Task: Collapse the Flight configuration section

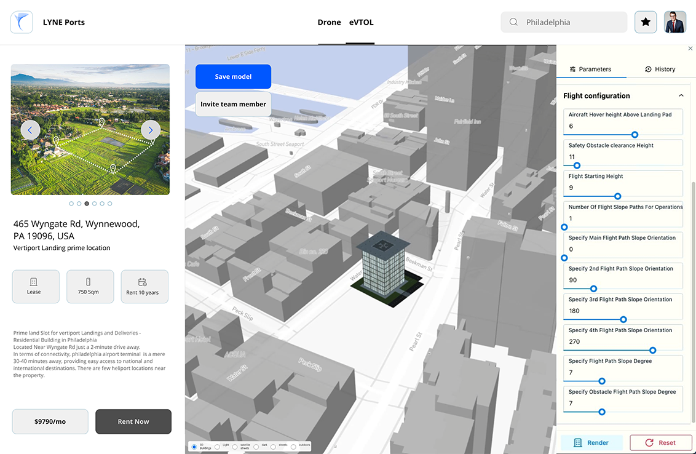Action: 681,96
